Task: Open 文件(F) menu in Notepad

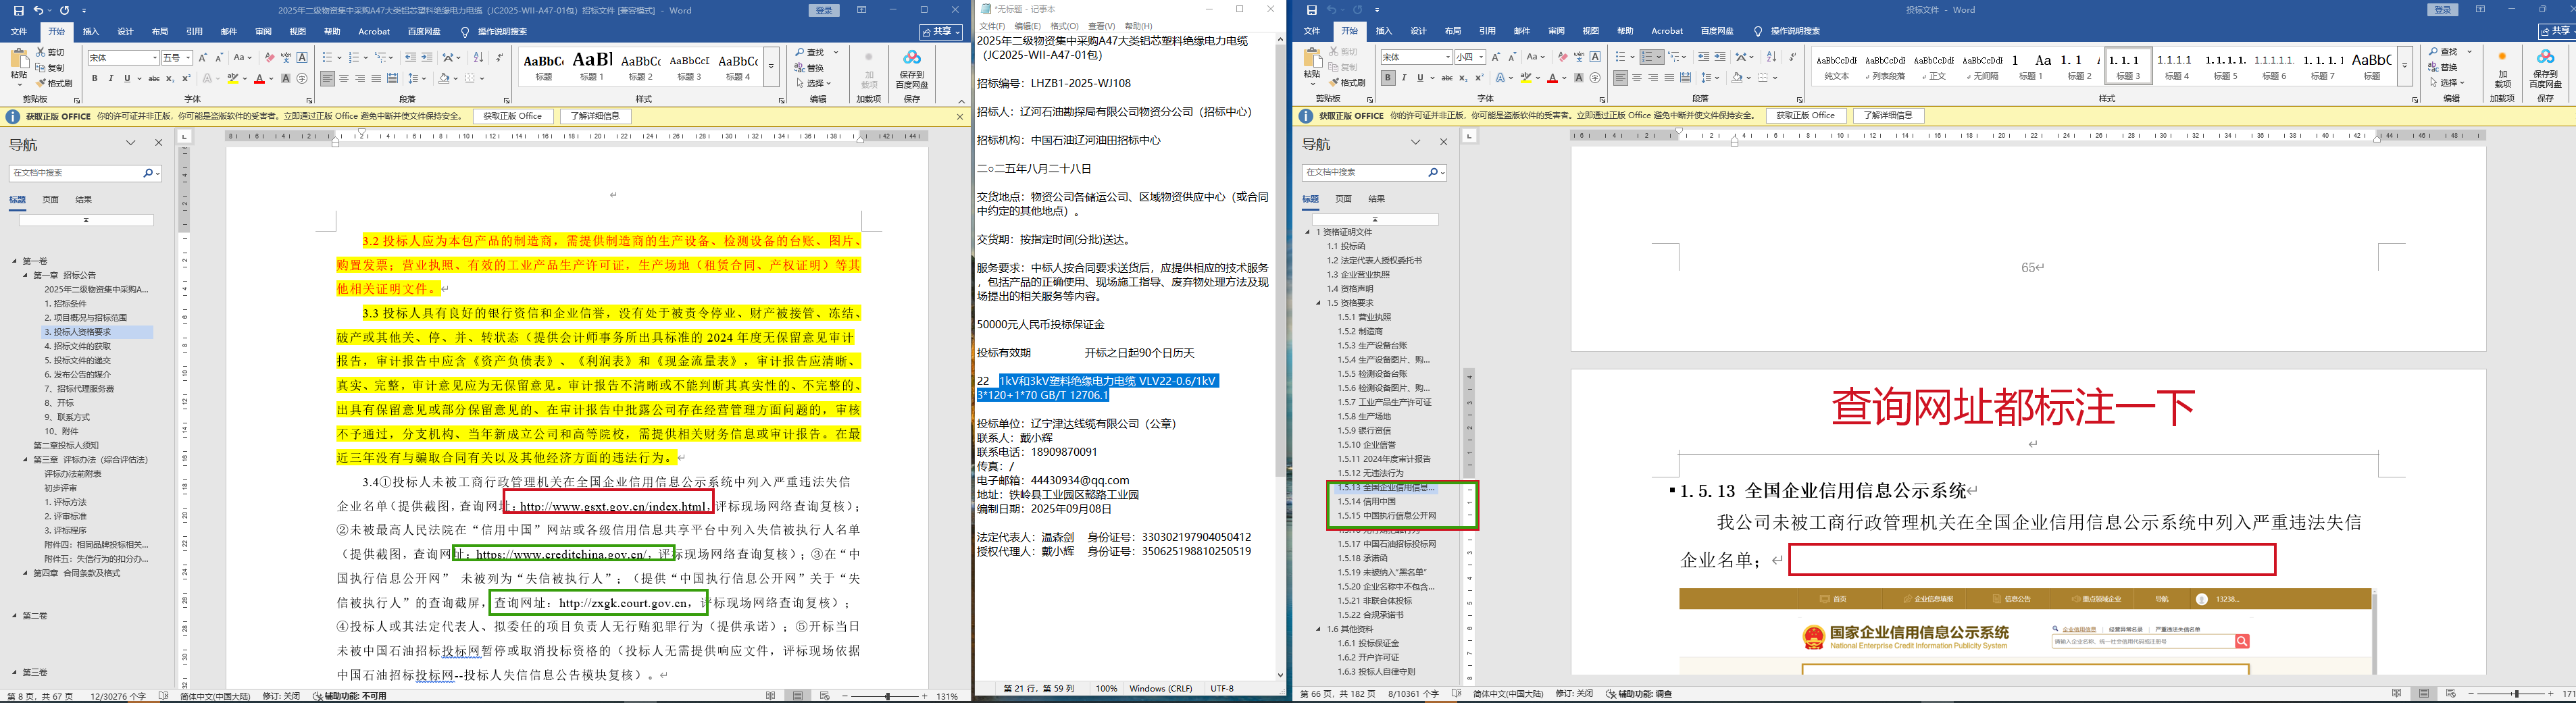Action: 992,26
